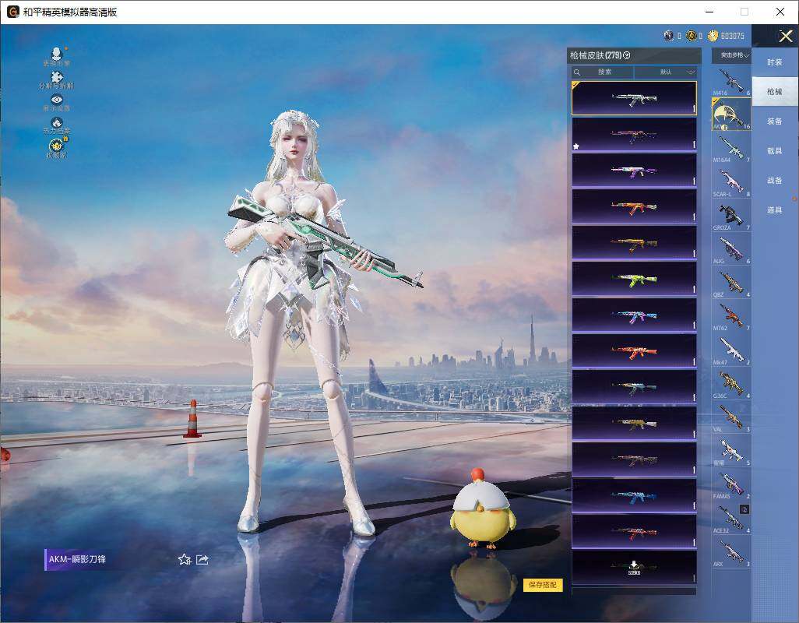This screenshot has height=623, width=799.
Task: Click the middle ring currency icon
Action: click(x=691, y=36)
